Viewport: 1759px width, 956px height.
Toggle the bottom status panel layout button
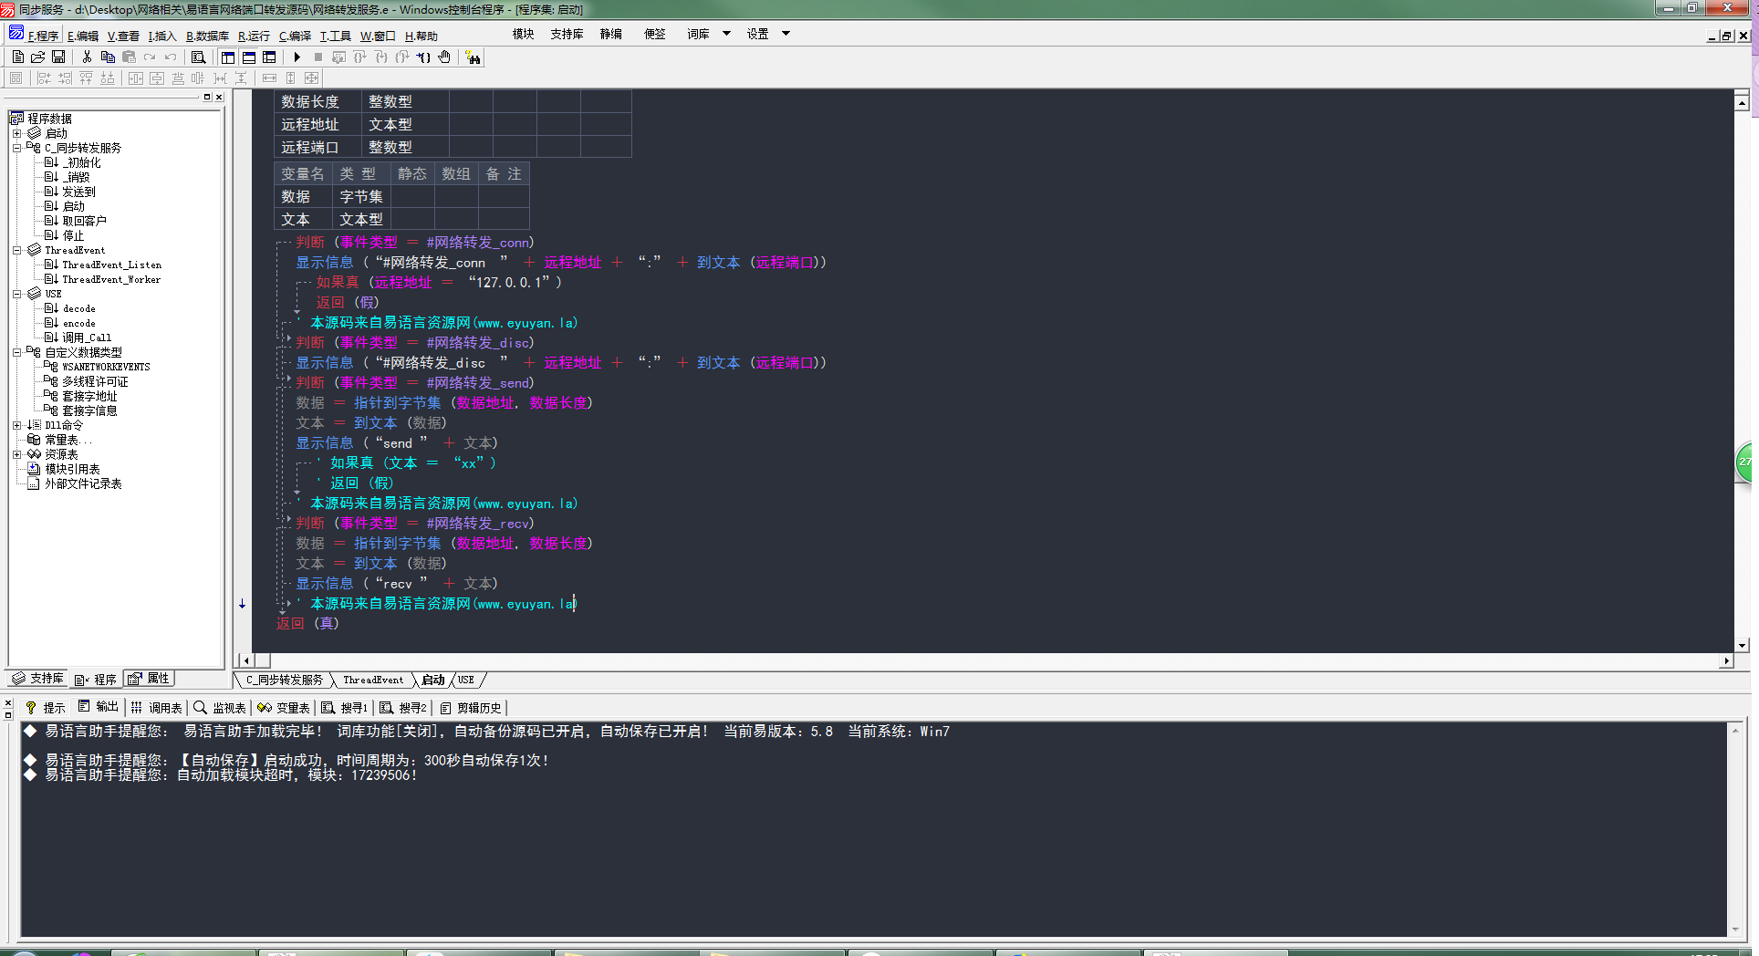(x=249, y=57)
